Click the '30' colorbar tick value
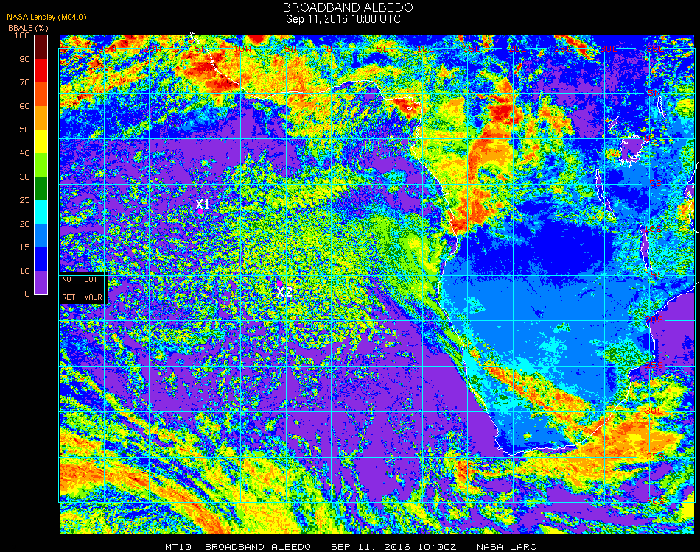Viewport: 700px width, 552px height. (24, 177)
